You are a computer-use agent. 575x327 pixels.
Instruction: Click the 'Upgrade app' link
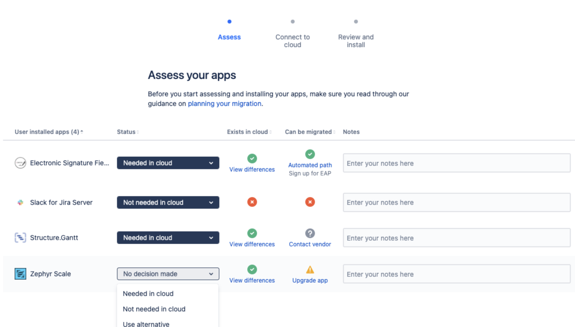tap(310, 281)
